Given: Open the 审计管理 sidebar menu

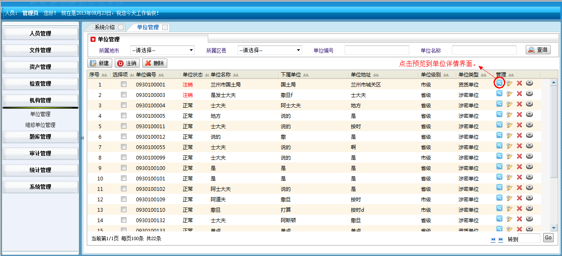Looking at the screenshot, I should [40, 153].
